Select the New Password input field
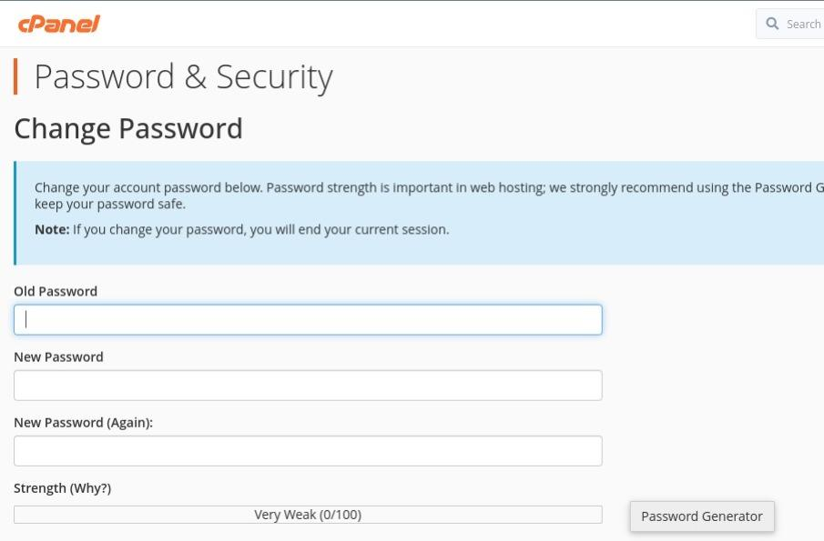 coord(308,386)
